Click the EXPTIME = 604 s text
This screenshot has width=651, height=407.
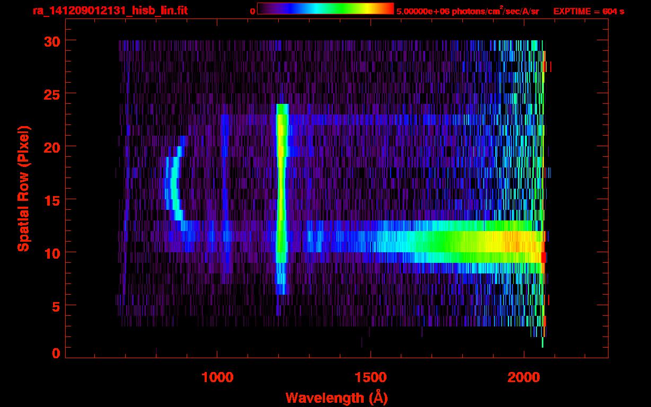coord(588,11)
